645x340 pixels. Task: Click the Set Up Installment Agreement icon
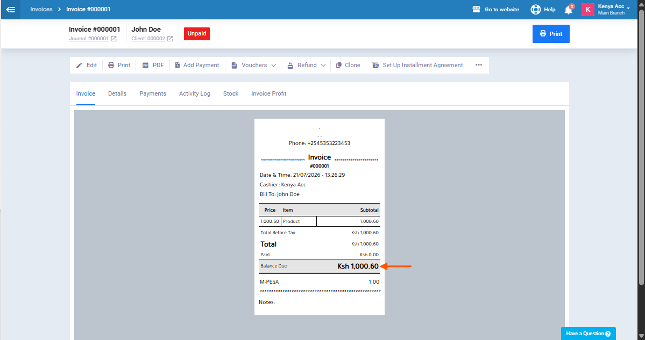click(375, 66)
